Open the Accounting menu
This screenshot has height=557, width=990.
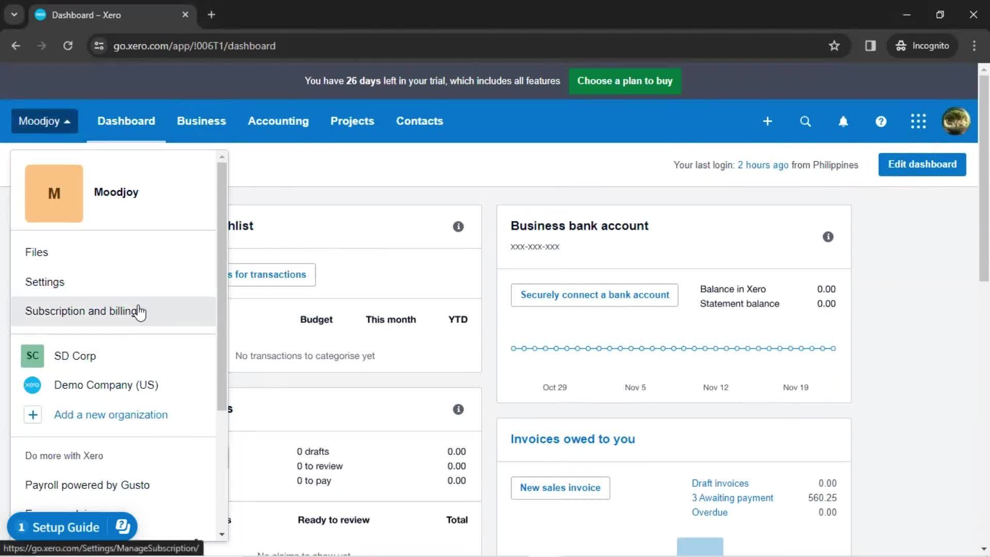point(278,121)
